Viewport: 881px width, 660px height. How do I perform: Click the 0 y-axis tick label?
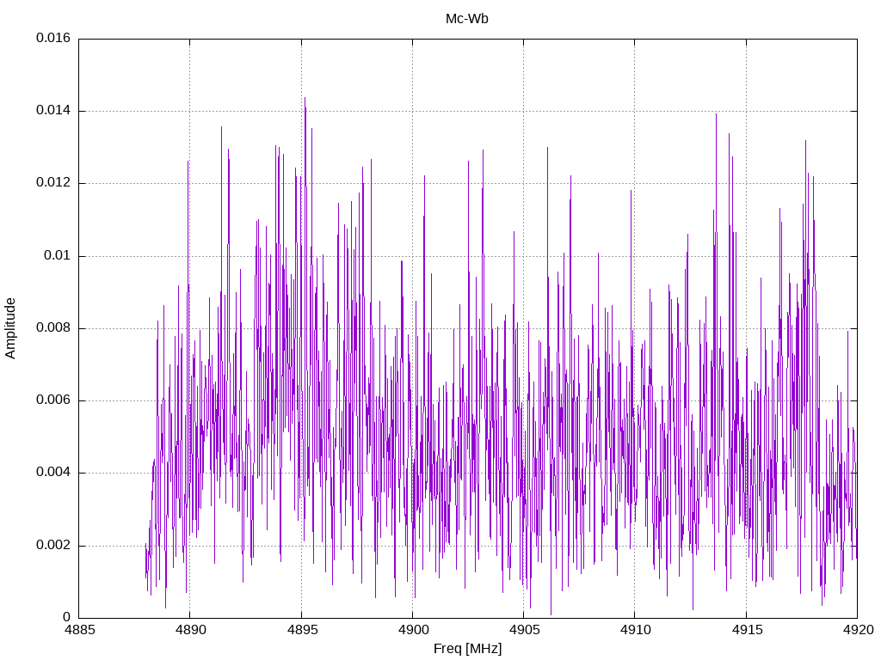point(67,617)
